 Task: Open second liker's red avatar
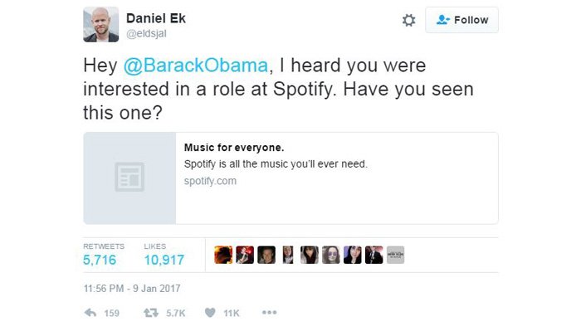pos(245,255)
